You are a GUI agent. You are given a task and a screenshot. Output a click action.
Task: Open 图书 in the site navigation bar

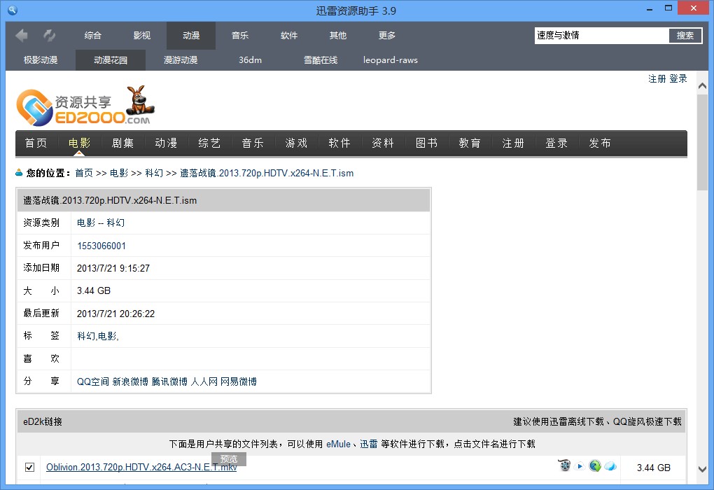coord(427,143)
